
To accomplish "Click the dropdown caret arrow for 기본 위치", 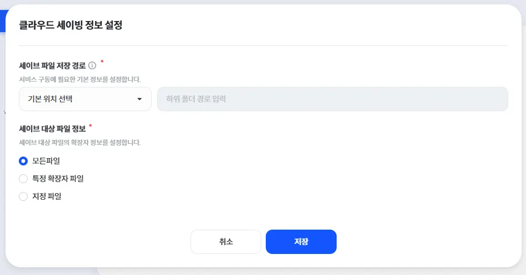I will 139,100.
